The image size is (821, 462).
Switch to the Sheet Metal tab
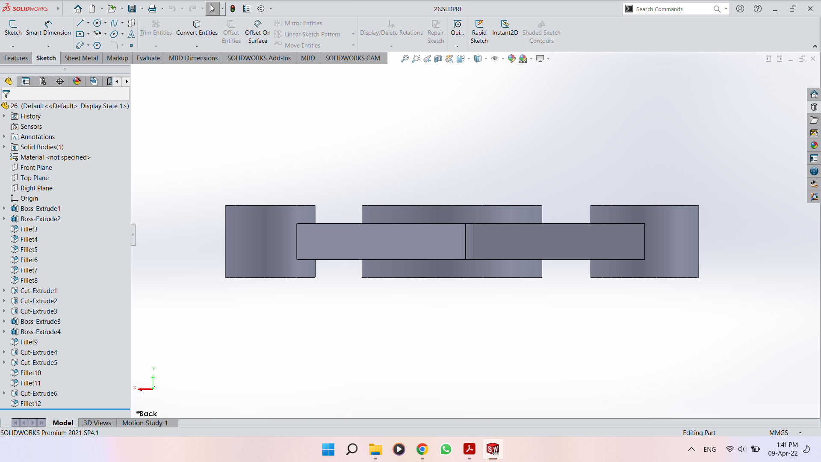81,58
